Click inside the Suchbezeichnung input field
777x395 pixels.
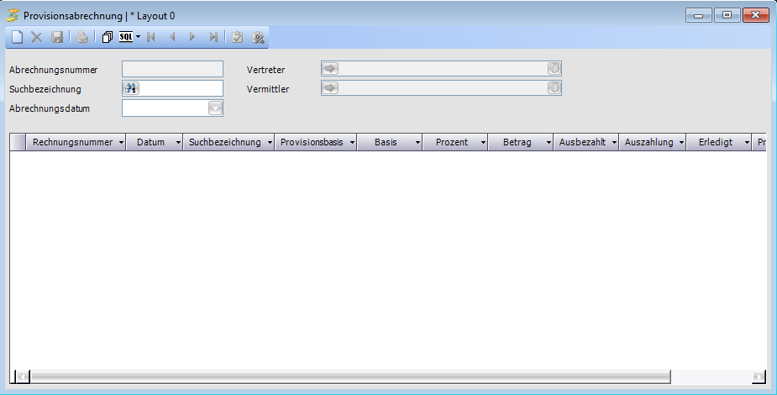coord(181,88)
